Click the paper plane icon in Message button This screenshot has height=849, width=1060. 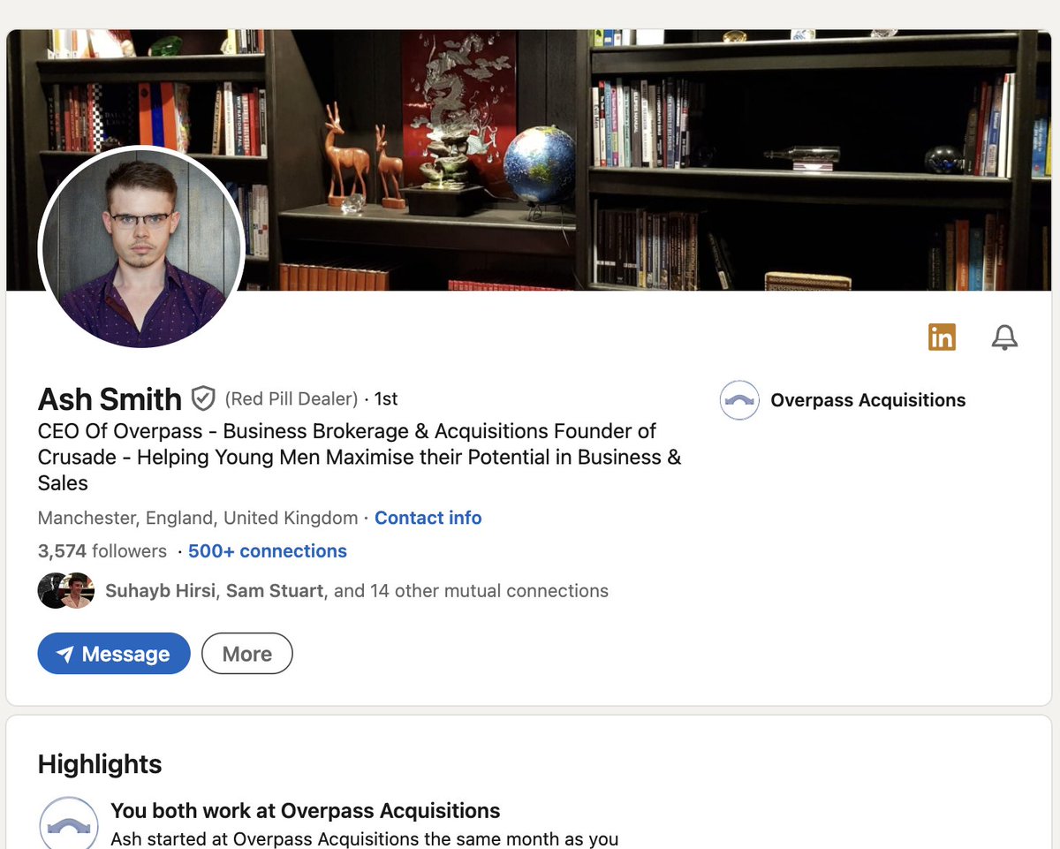tap(64, 655)
